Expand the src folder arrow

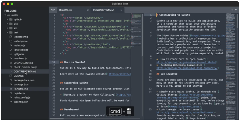[x=7, y=28]
